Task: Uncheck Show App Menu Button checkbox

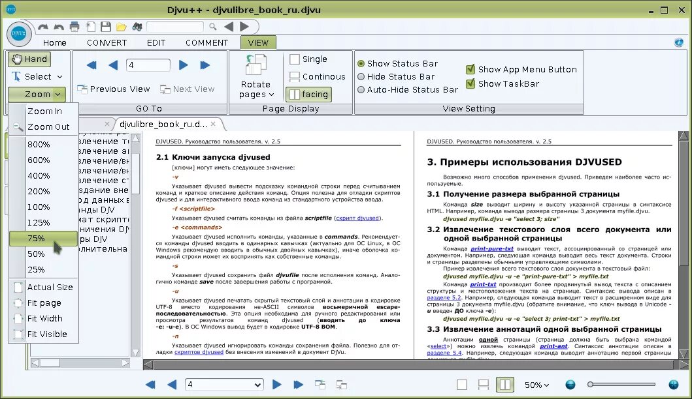Action: tap(470, 69)
